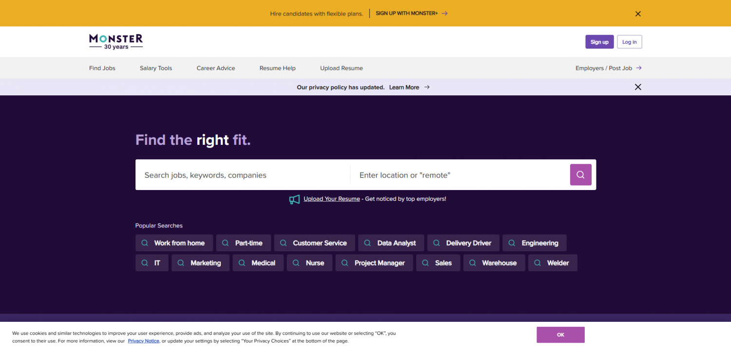Click the purple search magnifier button
The width and height of the screenshot is (731, 349).
580,175
